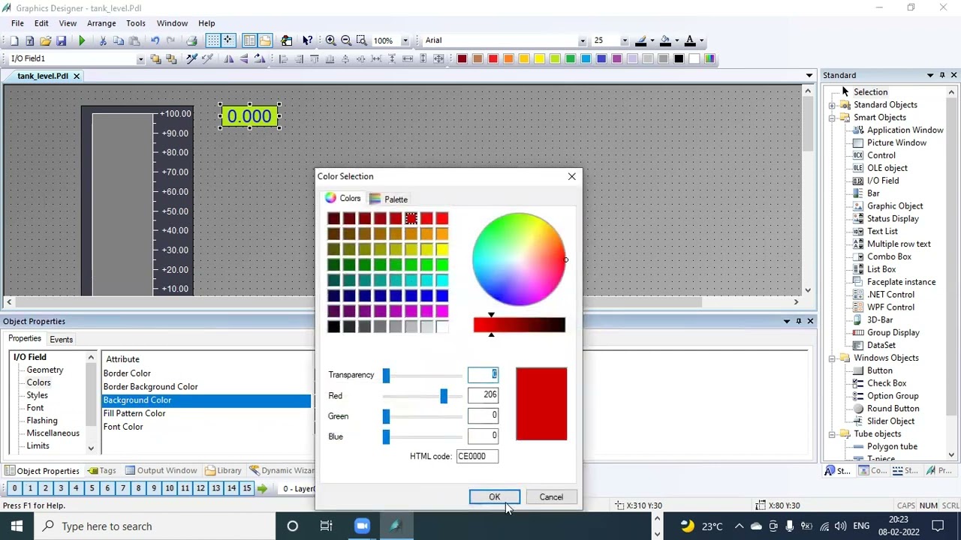
Task: Click the What's This help pointer icon
Action: coord(307,40)
